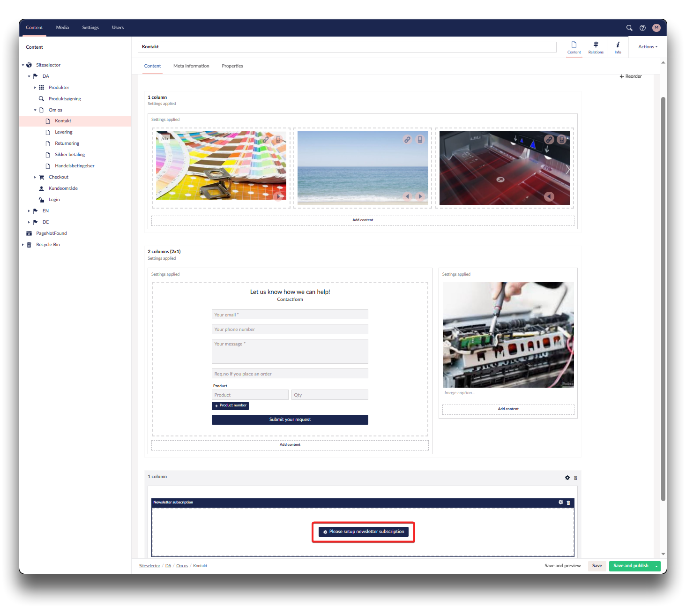The height and width of the screenshot is (608, 686).
Task: Open the Relations content app
Action: coord(596,47)
